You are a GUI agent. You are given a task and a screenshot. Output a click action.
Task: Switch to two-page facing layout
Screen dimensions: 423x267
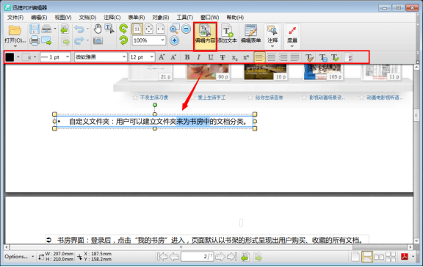(379, 257)
